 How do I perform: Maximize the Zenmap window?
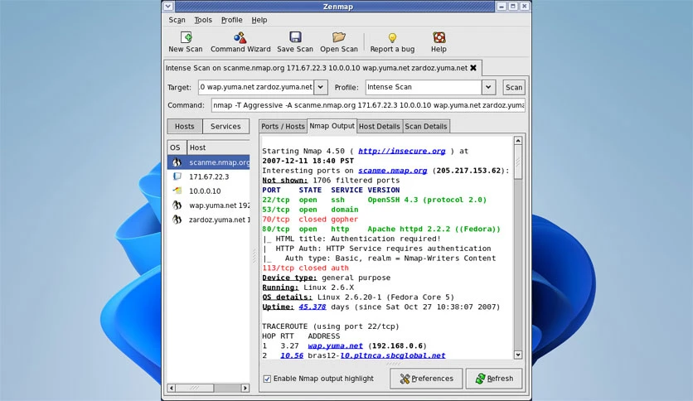[x=512, y=6]
